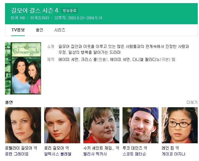Select the 로리 길모어 역 role text

pos(57,148)
